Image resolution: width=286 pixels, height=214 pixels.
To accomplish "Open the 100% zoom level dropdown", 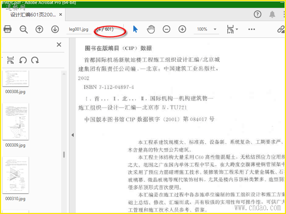I will [215, 29].
